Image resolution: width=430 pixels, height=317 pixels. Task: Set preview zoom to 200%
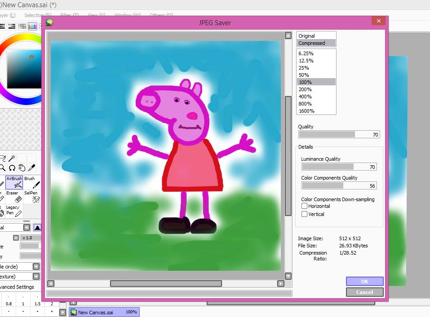click(x=316, y=89)
